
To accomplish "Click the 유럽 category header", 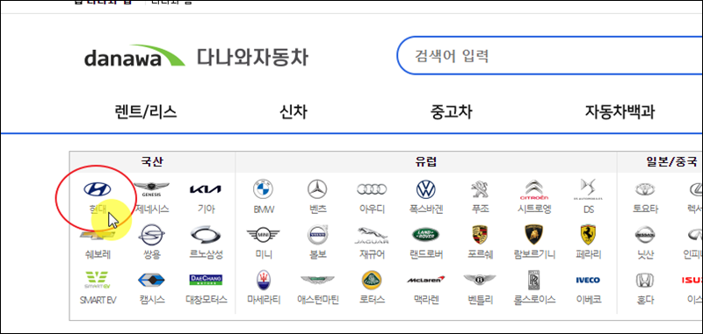I will pyautogui.click(x=426, y=162).
